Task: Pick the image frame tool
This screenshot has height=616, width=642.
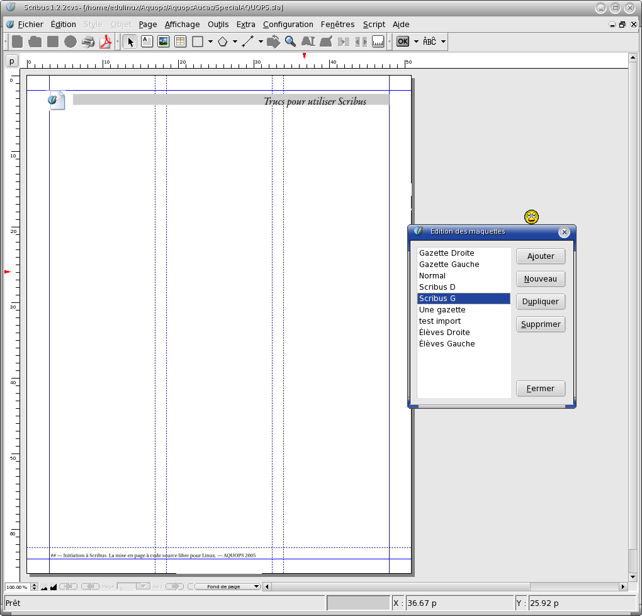Action: pos(163,42)
